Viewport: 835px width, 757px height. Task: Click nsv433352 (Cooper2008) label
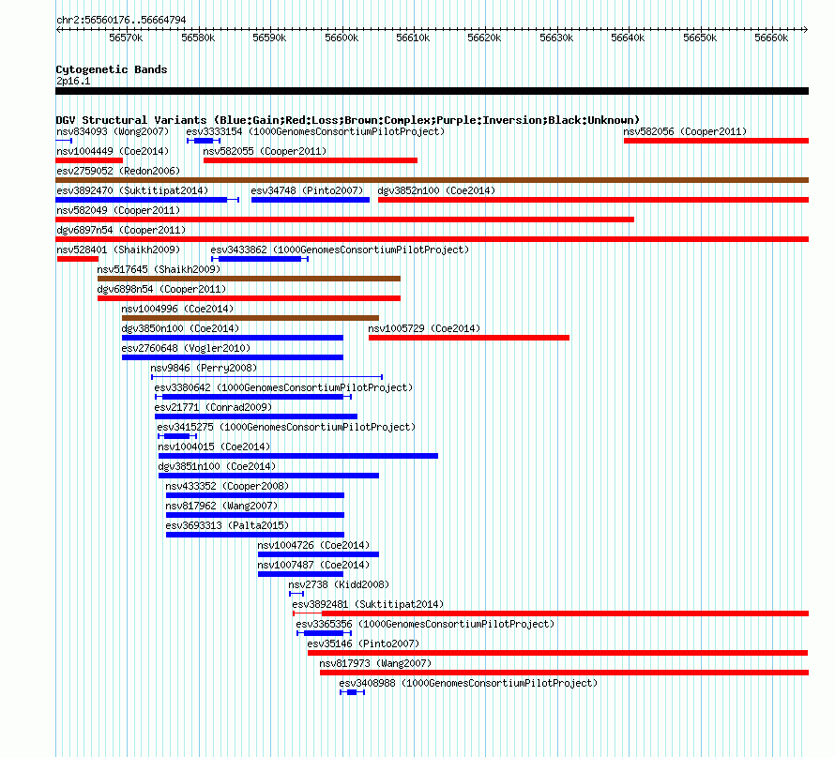[x=227, y=486]
